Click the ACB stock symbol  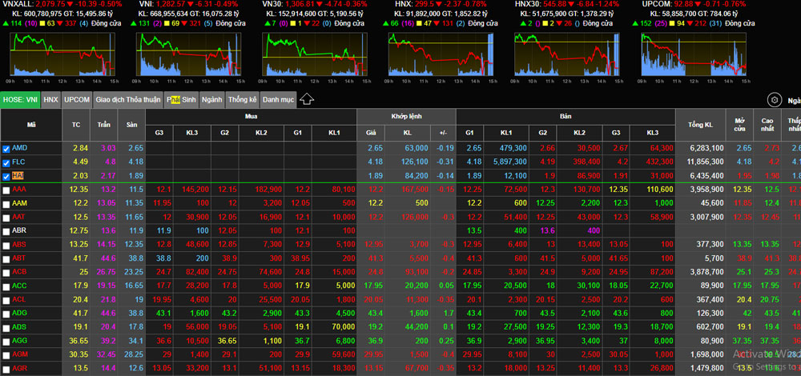[19, 271]
